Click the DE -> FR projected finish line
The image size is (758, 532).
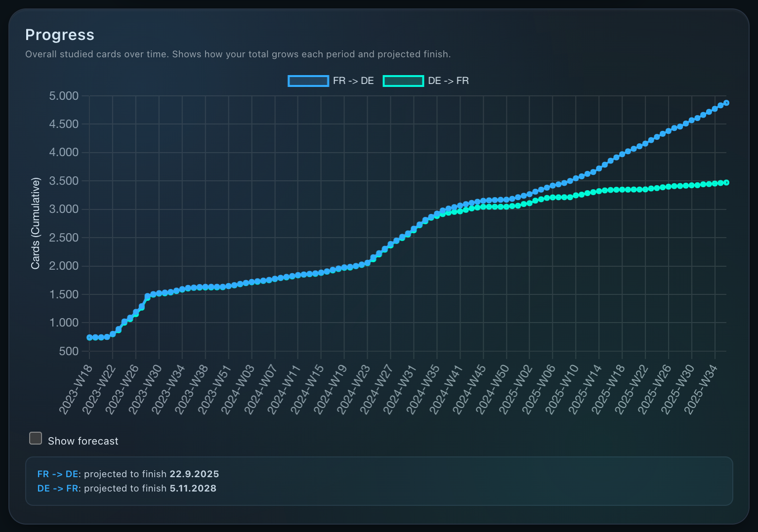[126, 488]
